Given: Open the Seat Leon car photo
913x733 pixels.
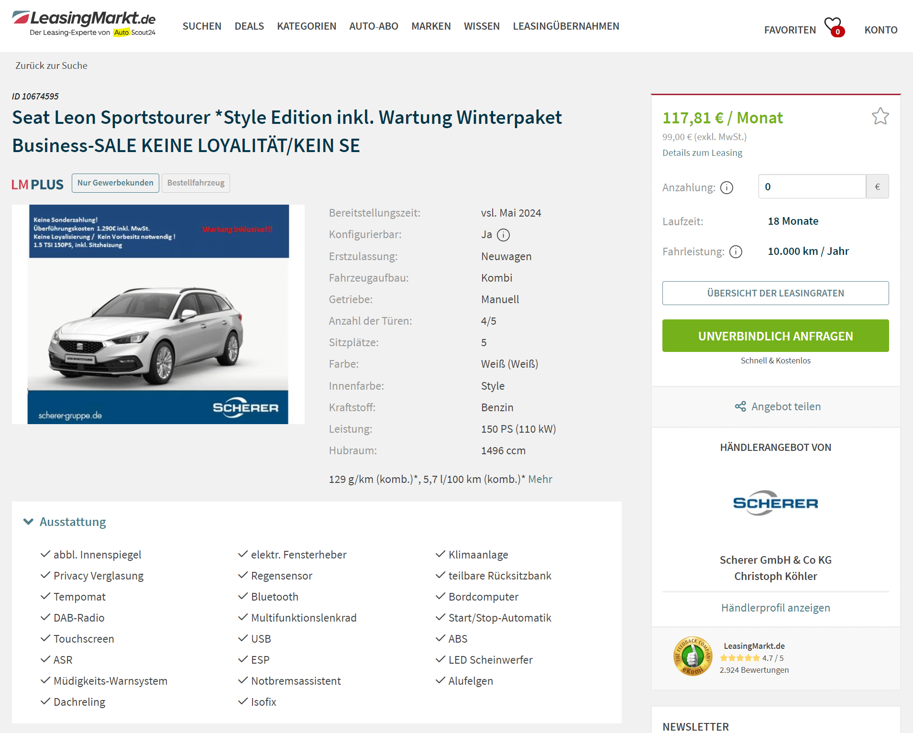Looking at the screenshot, I should 158,314.
